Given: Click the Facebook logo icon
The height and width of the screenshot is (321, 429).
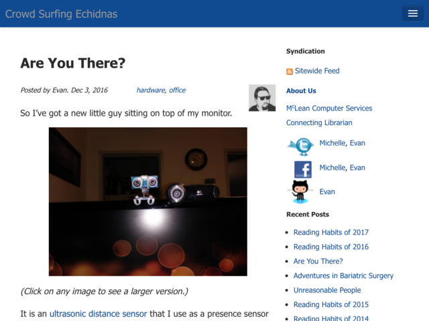Looking at the screenshot, I should (x=302, y=169).
